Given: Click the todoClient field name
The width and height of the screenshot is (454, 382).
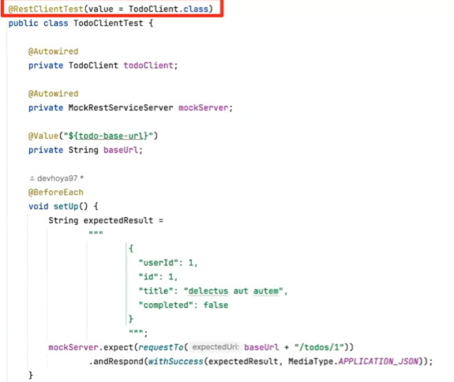Looking at the screenshot, I should click(x=148, y=66).
